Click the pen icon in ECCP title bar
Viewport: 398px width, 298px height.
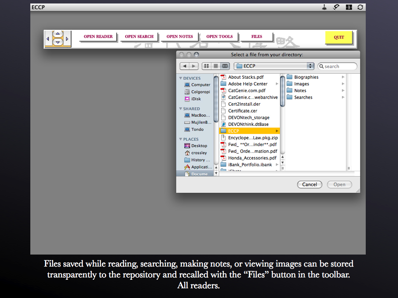tap(336, 7)
